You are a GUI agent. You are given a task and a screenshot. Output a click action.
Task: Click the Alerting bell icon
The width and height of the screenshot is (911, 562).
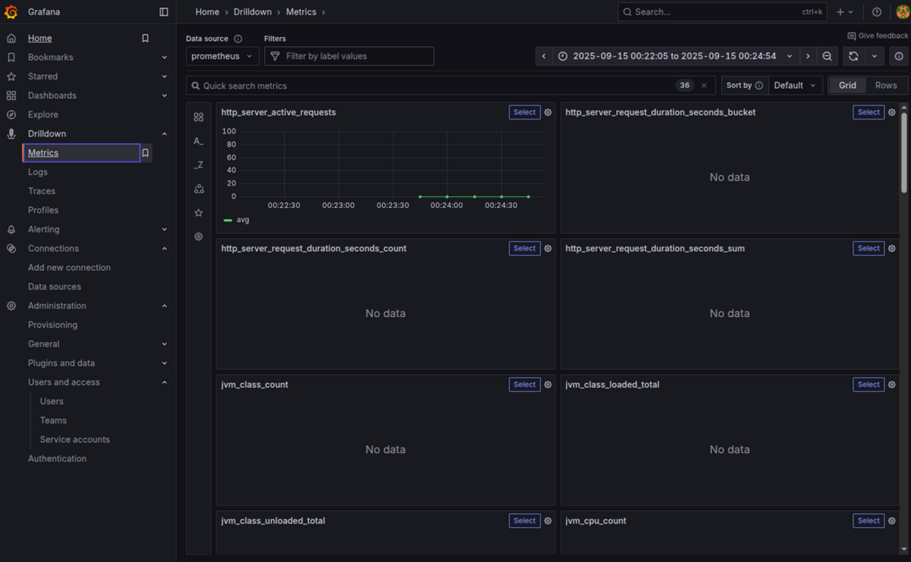click(x=11, y=230)
